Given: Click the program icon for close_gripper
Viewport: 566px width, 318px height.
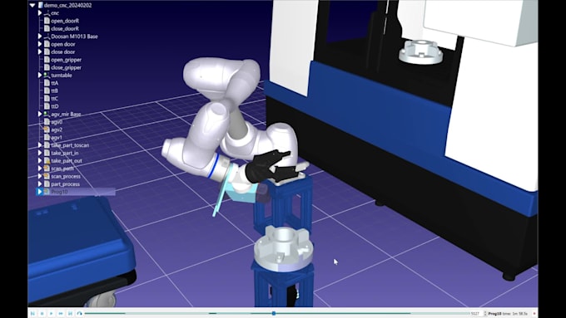Looking at the screenshot, I should pyautogui.click(x=47, y=67).
